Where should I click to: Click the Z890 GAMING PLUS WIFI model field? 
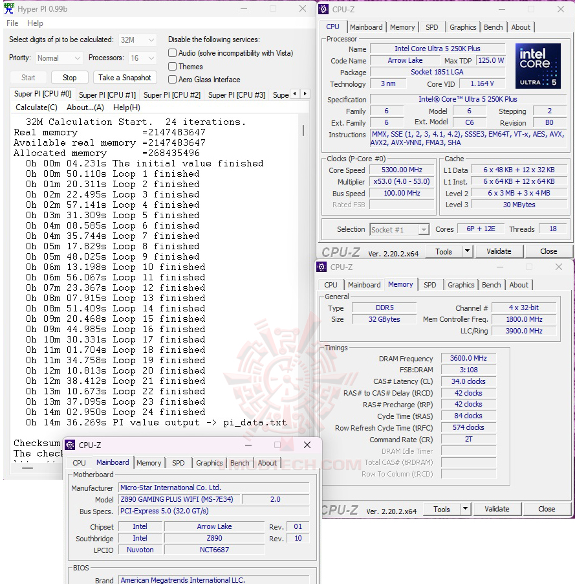point(180,499)
